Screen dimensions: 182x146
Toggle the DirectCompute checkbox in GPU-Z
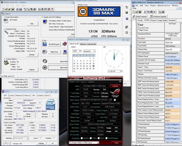107,138
